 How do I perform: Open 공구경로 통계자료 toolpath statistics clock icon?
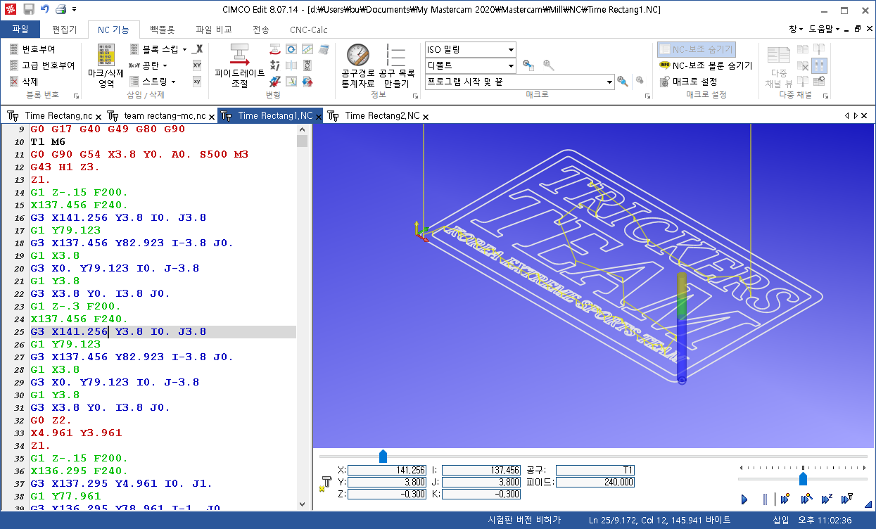(x=357, y=56)
